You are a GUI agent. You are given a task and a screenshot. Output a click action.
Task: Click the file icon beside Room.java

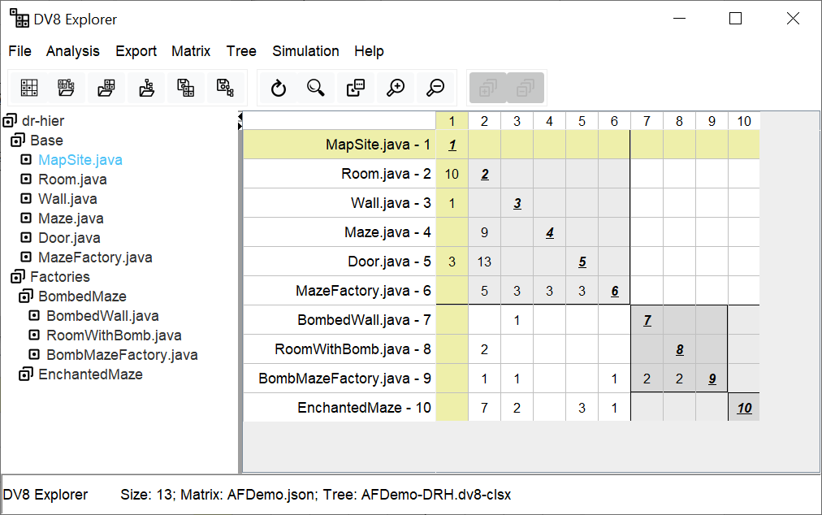tap(26, 179)
